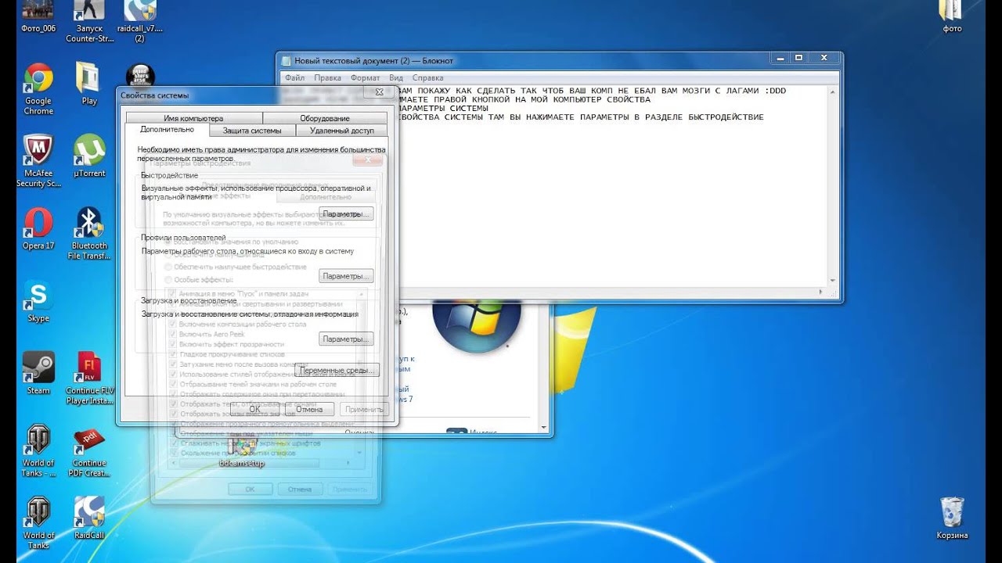Launch Steam from the desktop

coord(38,373)
